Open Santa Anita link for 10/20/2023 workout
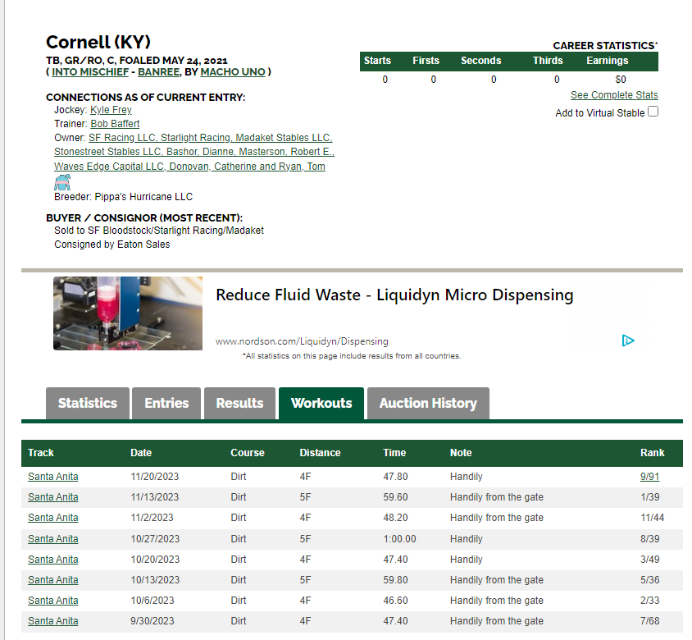This screenshot has width=692, height=640. pyautogui.click(x=53, y=559)
